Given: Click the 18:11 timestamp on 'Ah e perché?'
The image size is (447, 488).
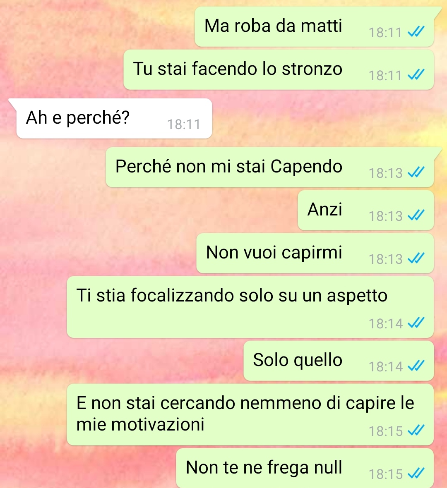Looking at the screenshot, I should tap(184, 124).
